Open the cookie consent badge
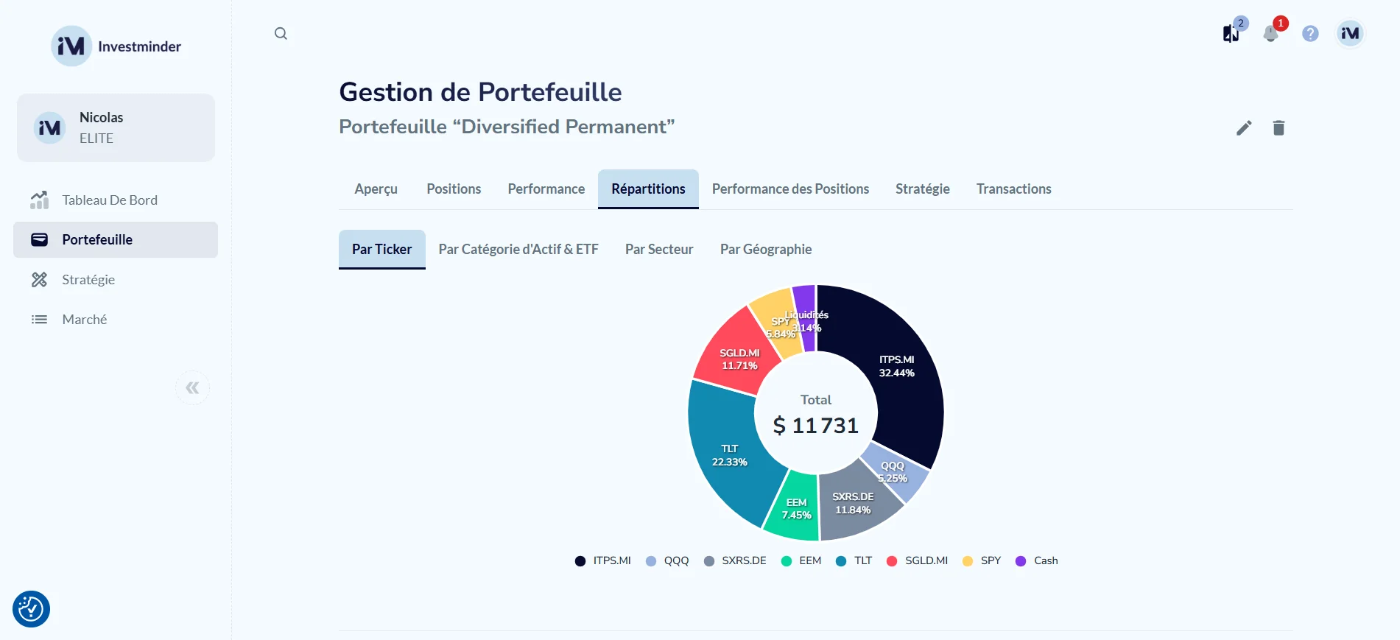The height and width of the screenshot is (640, 1400). (31, 609)
